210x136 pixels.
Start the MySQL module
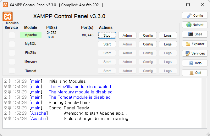107,44
